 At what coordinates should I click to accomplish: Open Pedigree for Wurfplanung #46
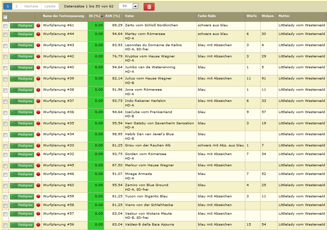(22, 174)
